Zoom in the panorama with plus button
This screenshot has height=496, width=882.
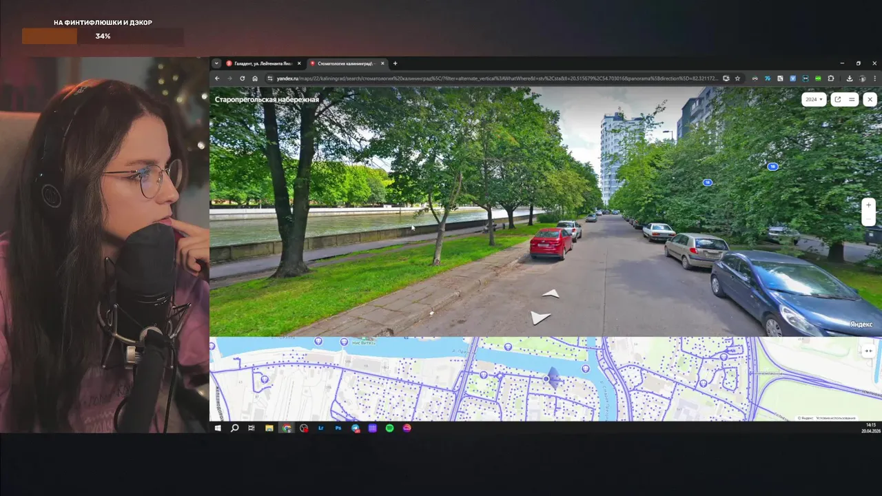868,205
